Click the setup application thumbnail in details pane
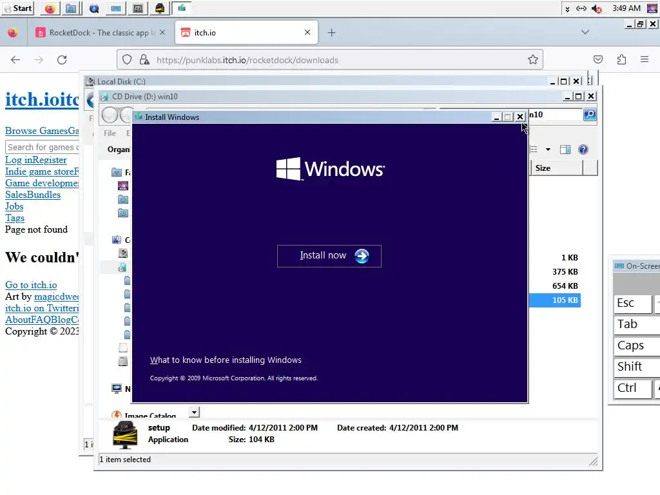 click(125, 434)
